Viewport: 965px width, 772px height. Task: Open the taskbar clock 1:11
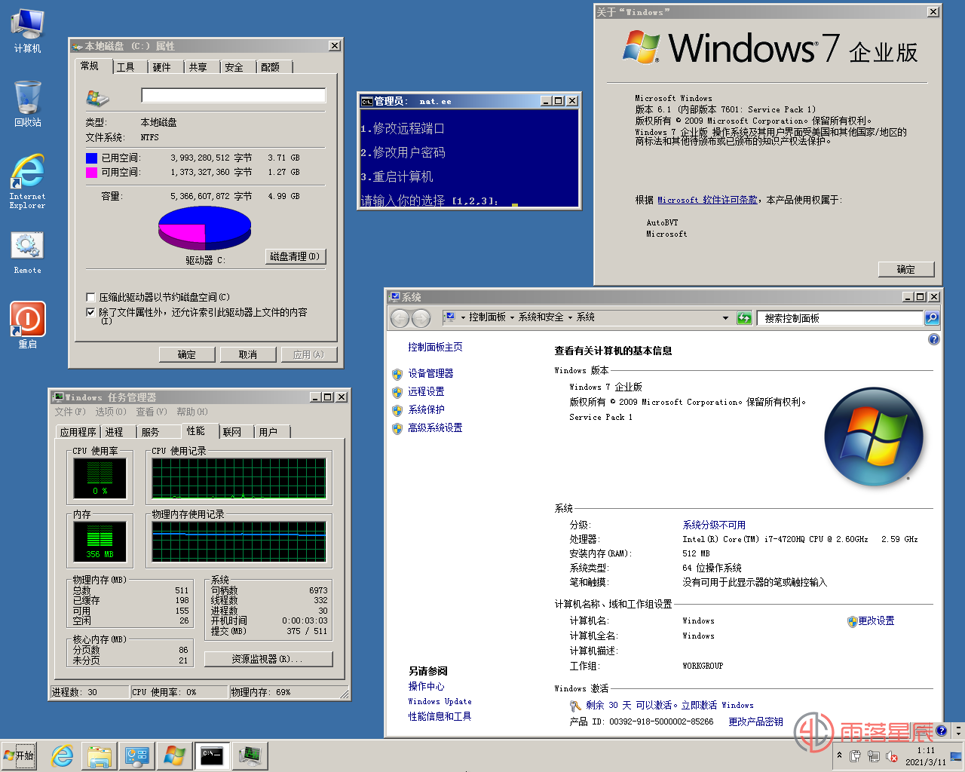pyautogui.click(x=926, y=756)
